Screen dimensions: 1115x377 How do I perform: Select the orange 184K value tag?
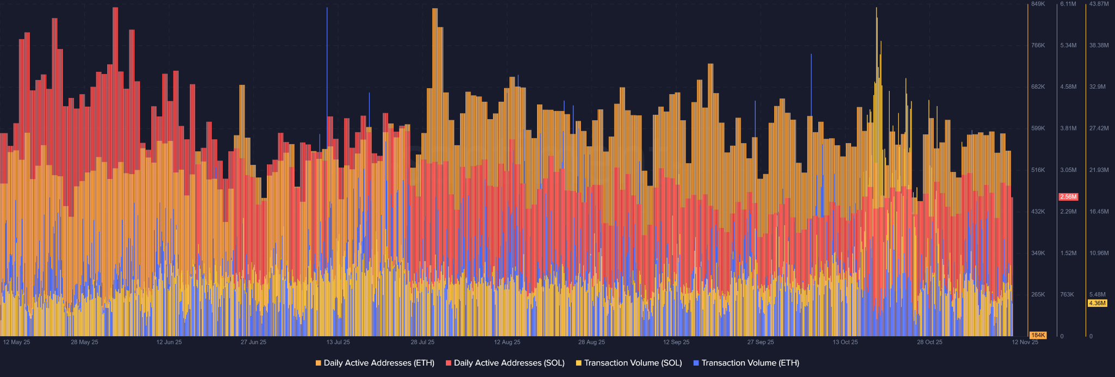[1038, 335]
